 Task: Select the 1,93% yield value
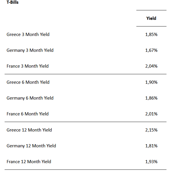pos(151,162)
